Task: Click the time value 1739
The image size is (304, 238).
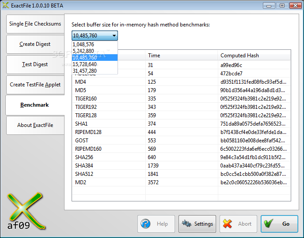Action: (153, 166)
